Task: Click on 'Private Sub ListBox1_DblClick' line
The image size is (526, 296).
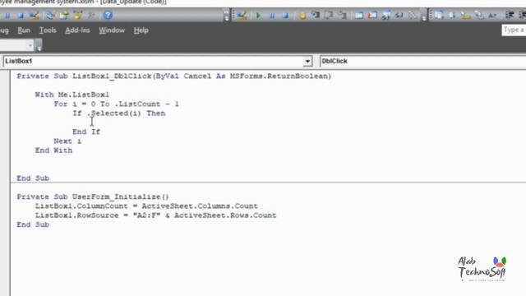Action: coord(174,76)
